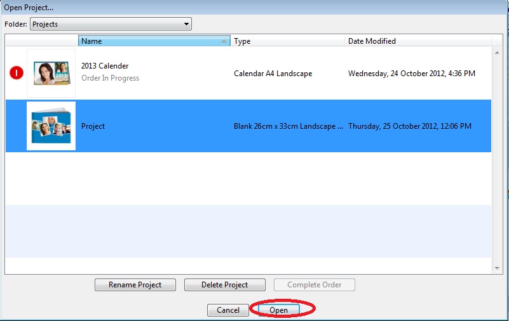Open the Folder dropdown showing Projects
Screen dimensions: 509x321
click(x=111, y=24)
